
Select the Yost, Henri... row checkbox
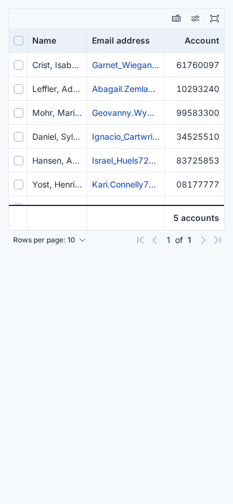(x=19, y=185)
